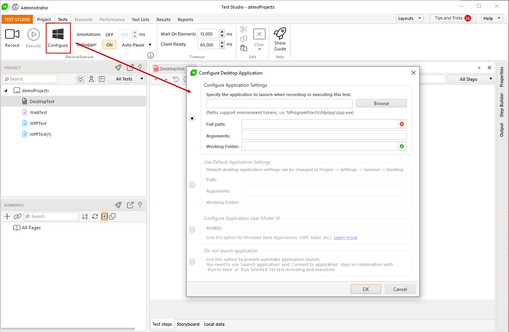Switch to the Project ribbon tab
This screenshot has height=332, width=509.
tap(44, 20)
